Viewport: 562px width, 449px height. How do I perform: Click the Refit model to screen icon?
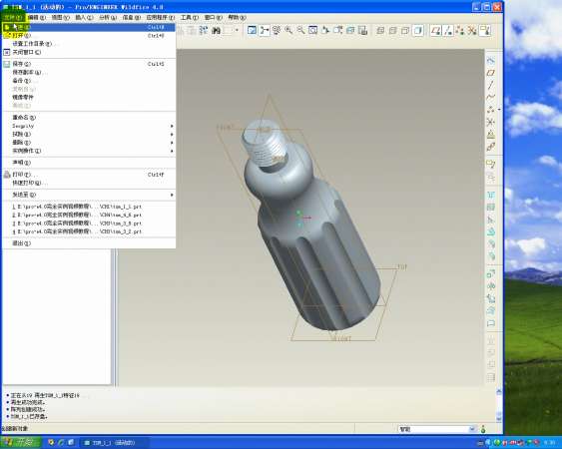[x=312, y=31]
